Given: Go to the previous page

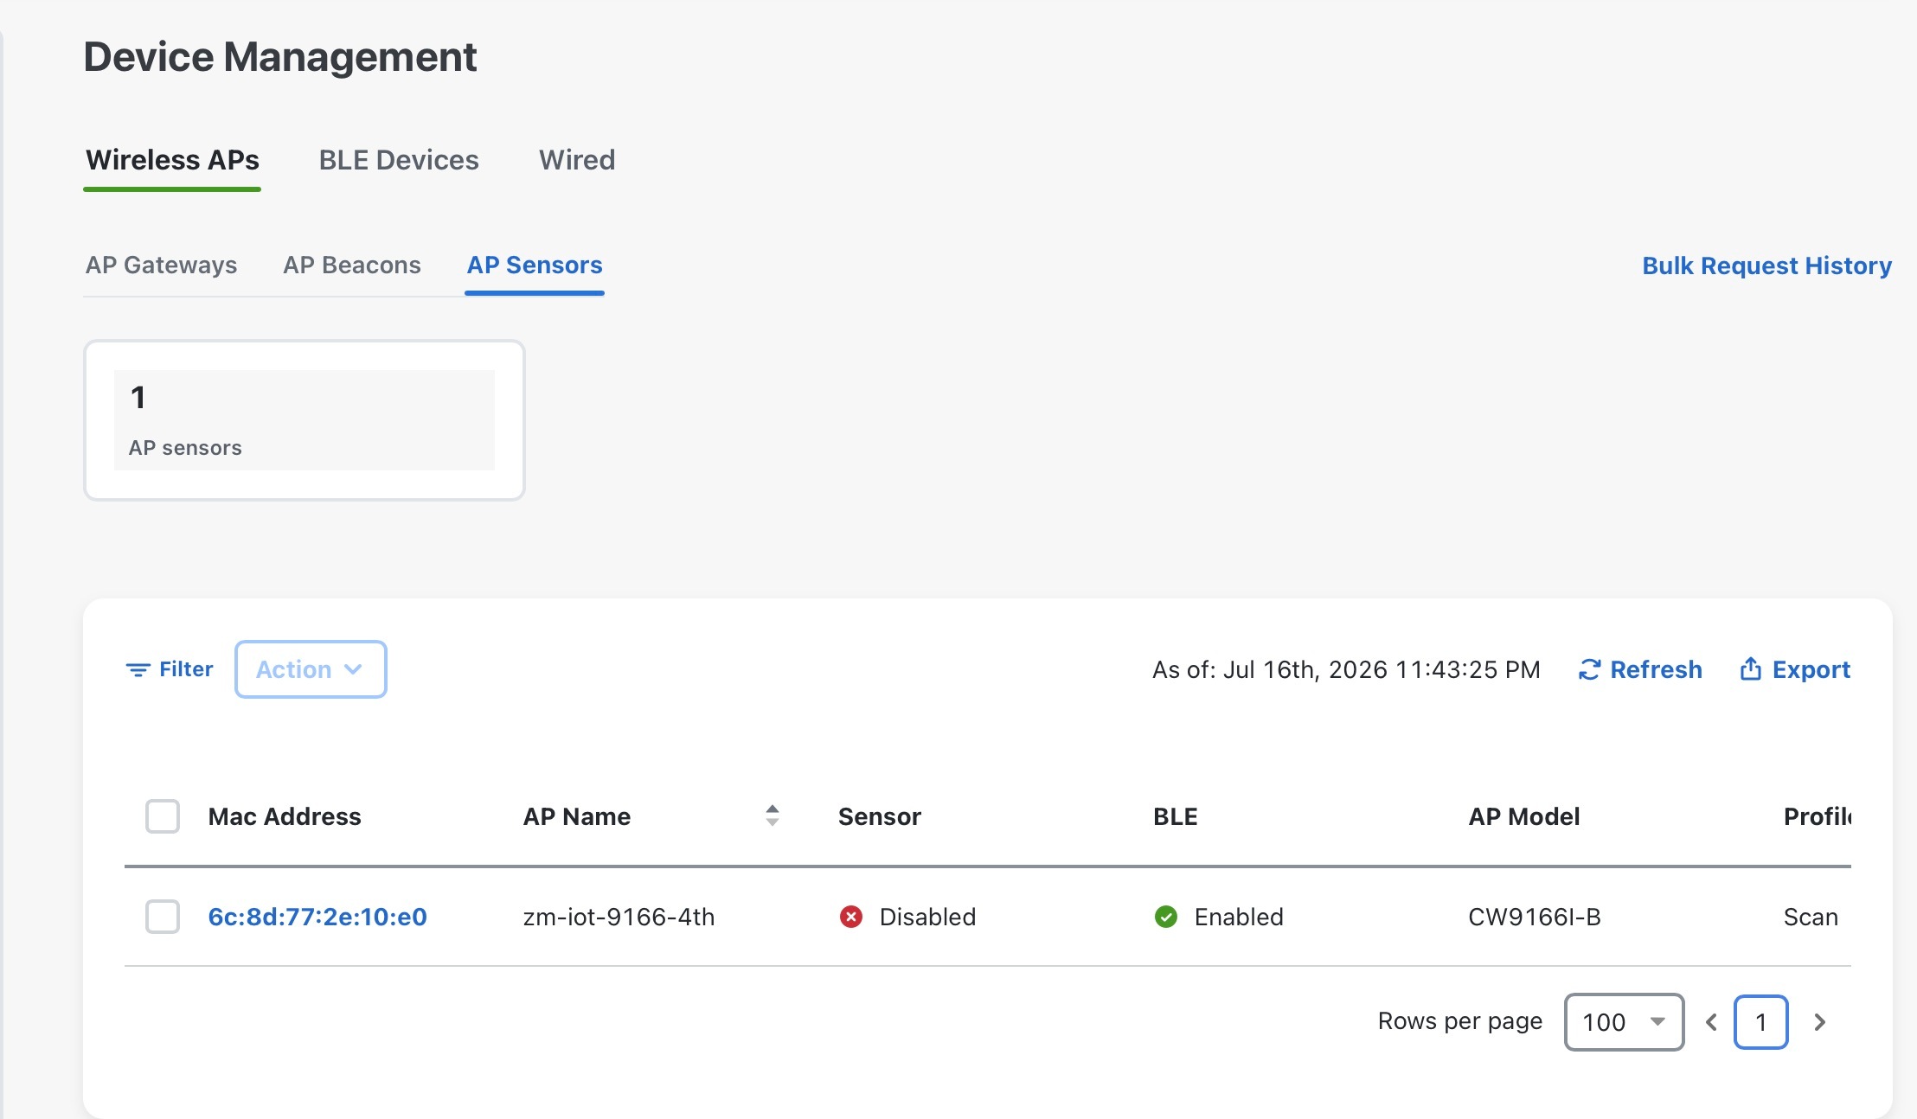Looking at the screenshot, I should [1711, 1022].
